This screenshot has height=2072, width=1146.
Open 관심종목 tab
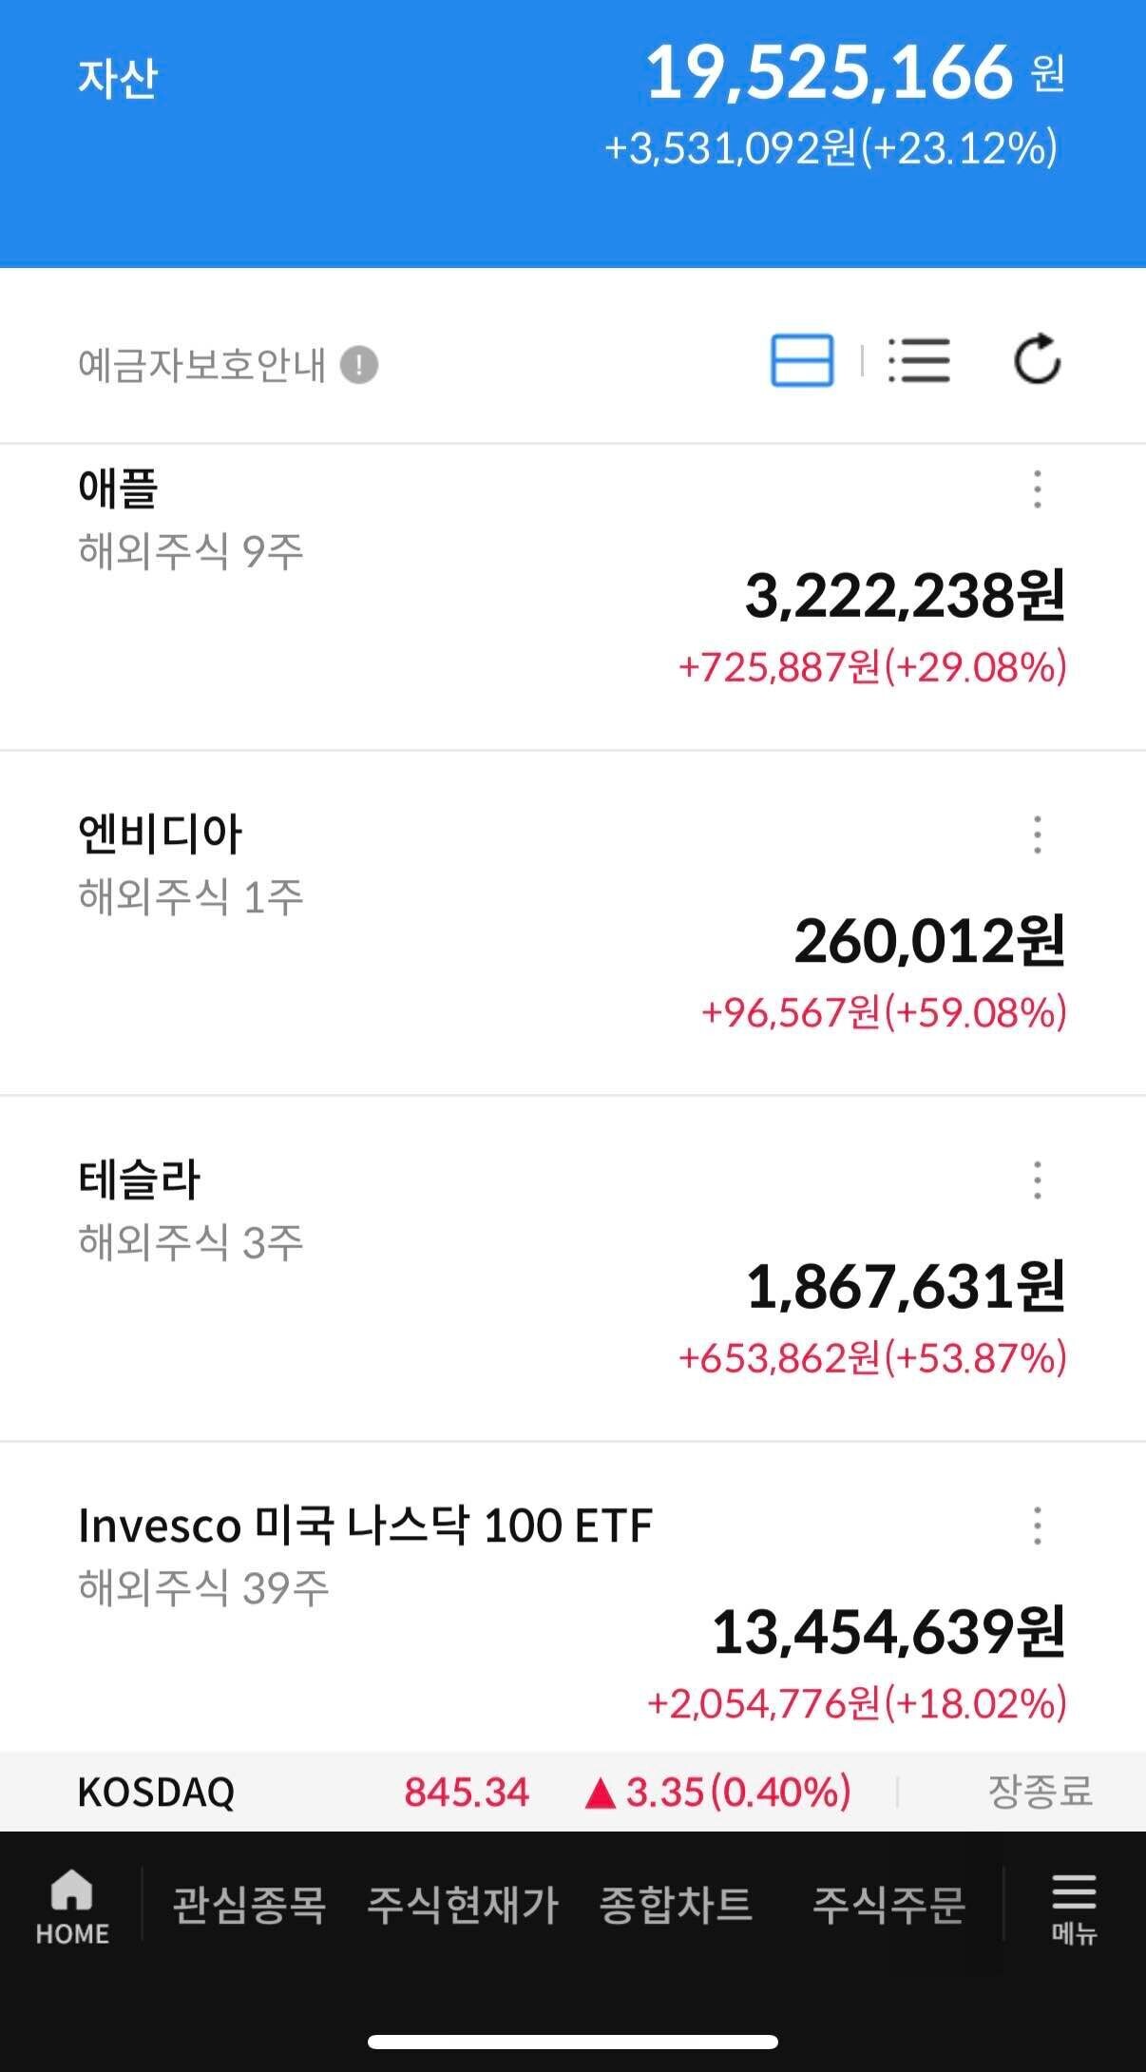pos(249,1906)
